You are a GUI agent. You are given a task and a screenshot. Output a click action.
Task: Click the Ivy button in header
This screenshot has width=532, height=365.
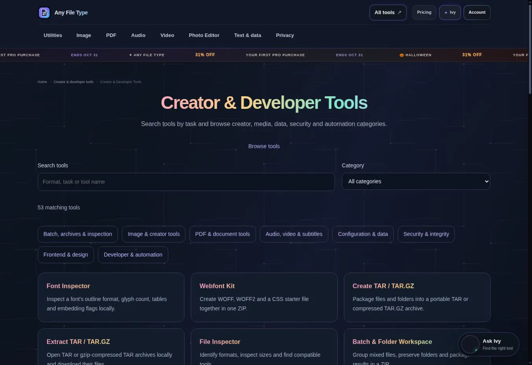pyautogui.click(x=450, y=13)
